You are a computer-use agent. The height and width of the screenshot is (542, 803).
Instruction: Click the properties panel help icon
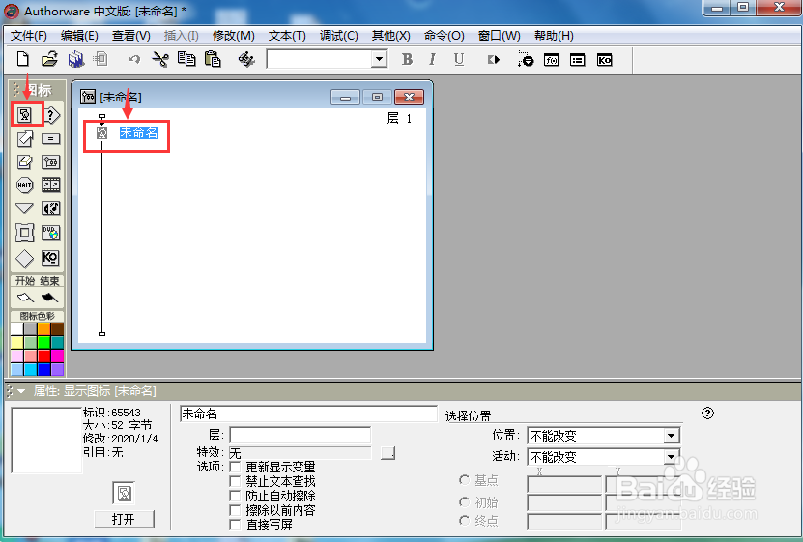707,414
